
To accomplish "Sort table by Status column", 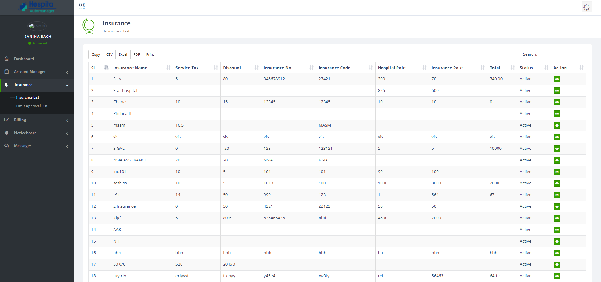I will click(534, 68).
